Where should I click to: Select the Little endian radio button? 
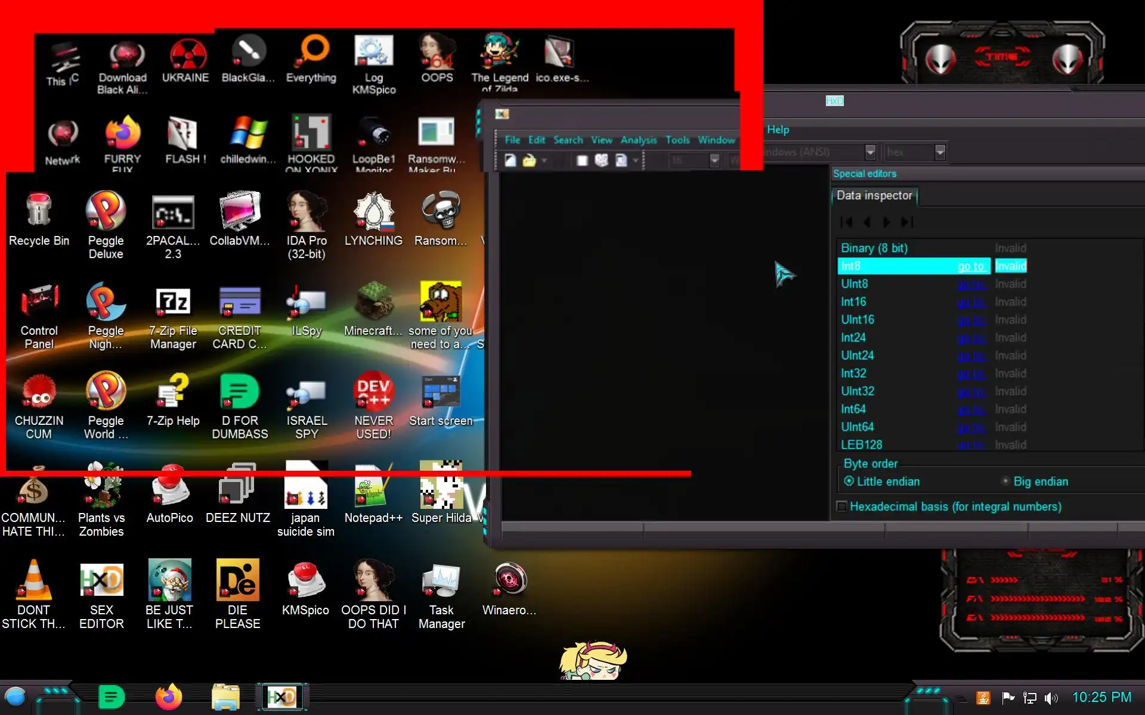pyautogui.click(x=849, y=481)
